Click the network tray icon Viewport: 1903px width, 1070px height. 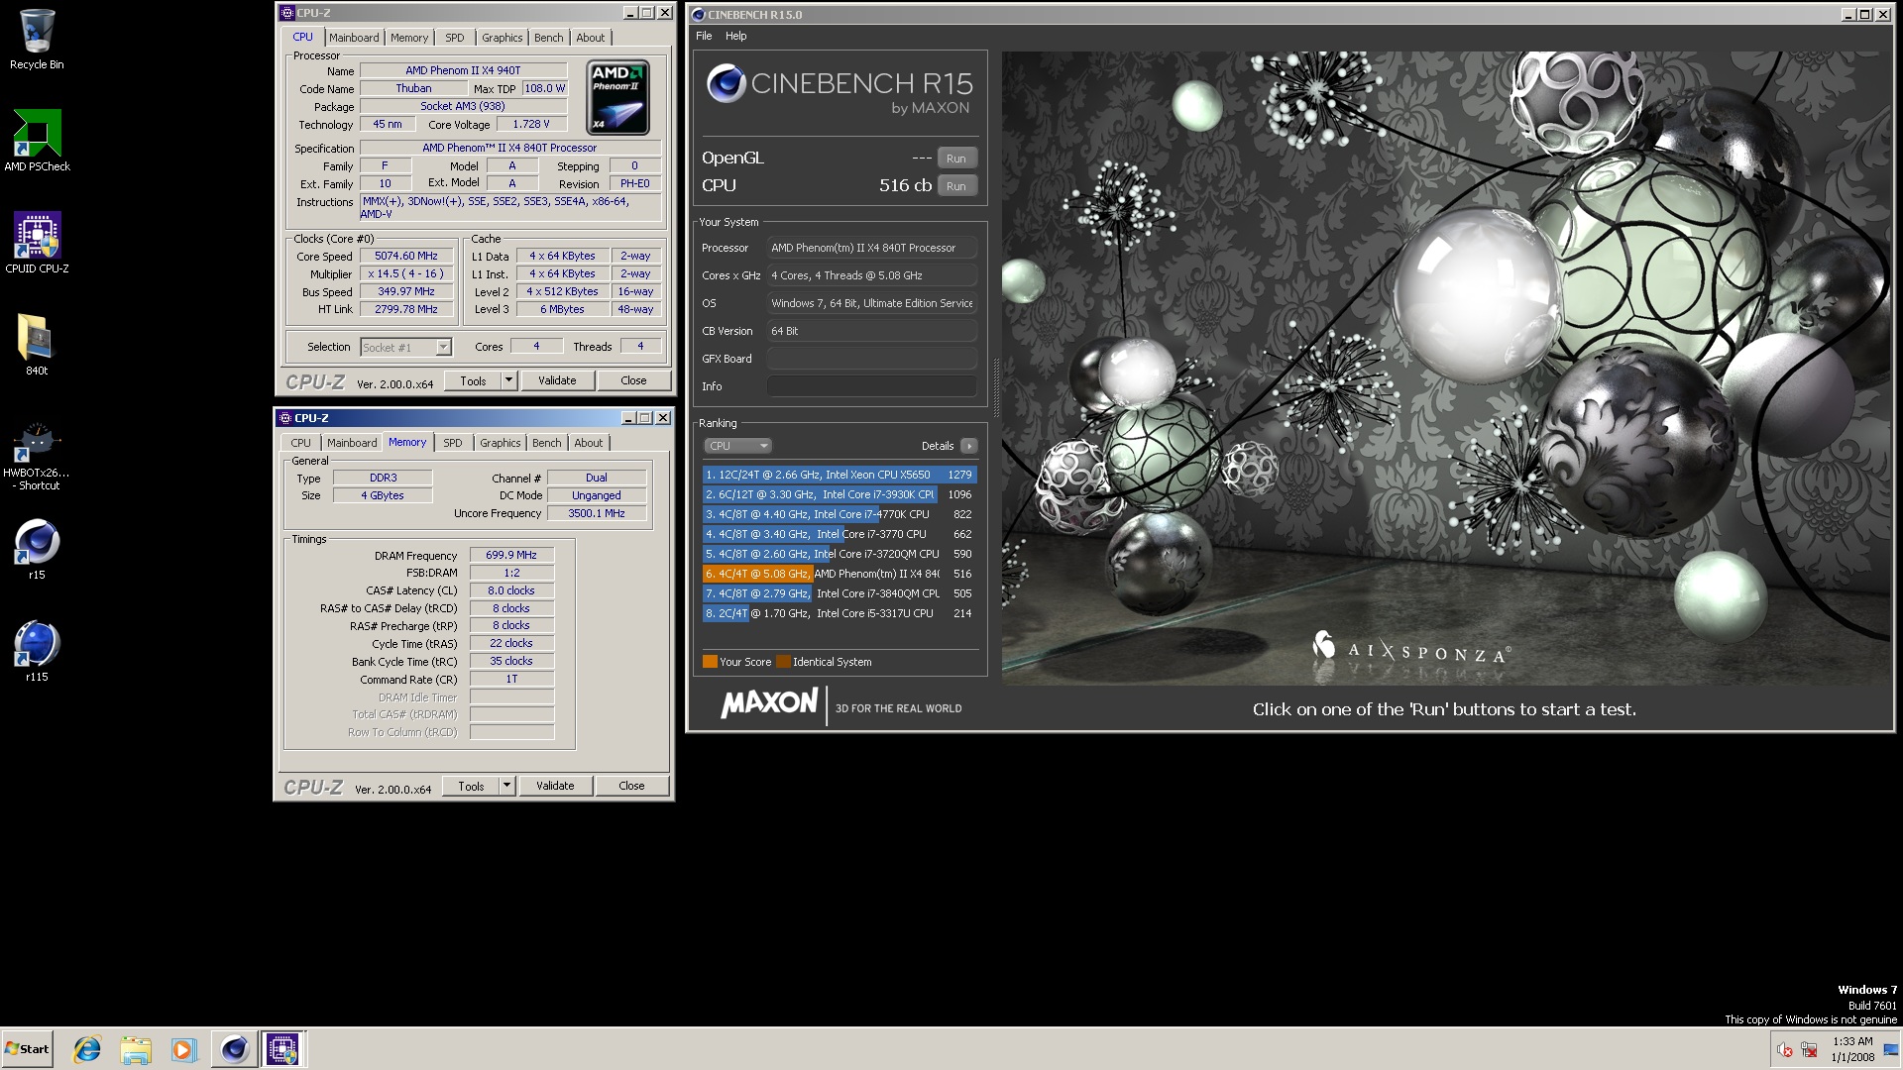tap(1809, 1050)
